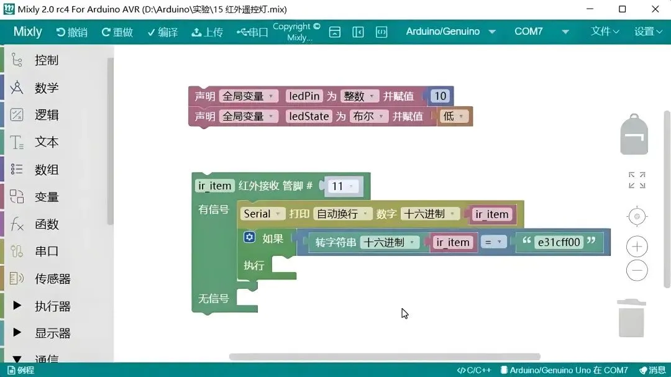Open the 自动换行 dropdown

(x=342, y=214)
